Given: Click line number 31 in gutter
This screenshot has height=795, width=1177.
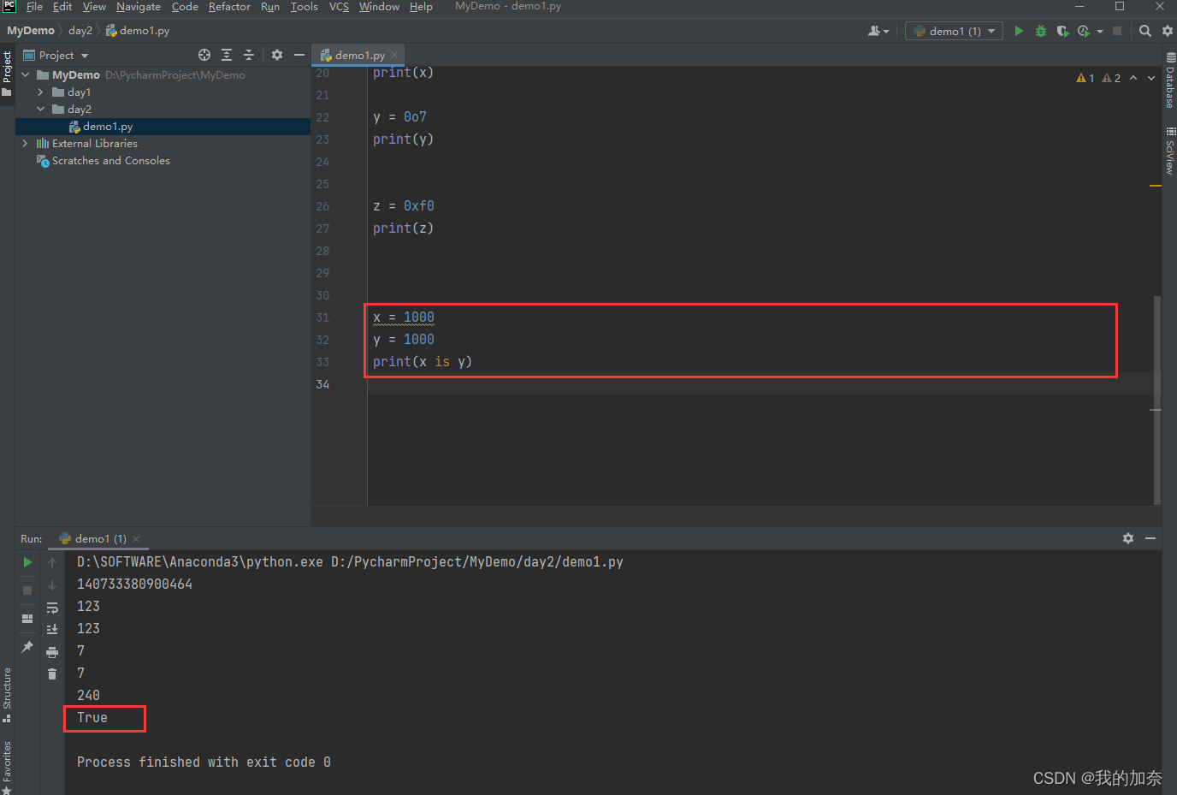Looking at the screenshot, I should [x=322, y=317].
